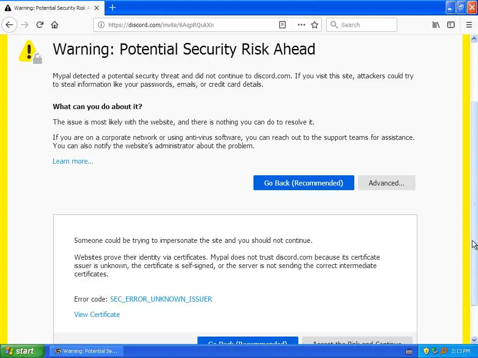Open the Advanced... button

click(x=387, y=183)
